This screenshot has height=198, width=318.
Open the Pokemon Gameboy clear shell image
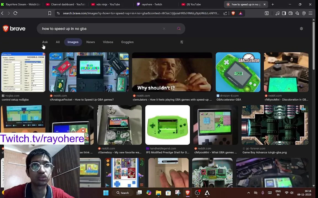click(x=120, y=125)
